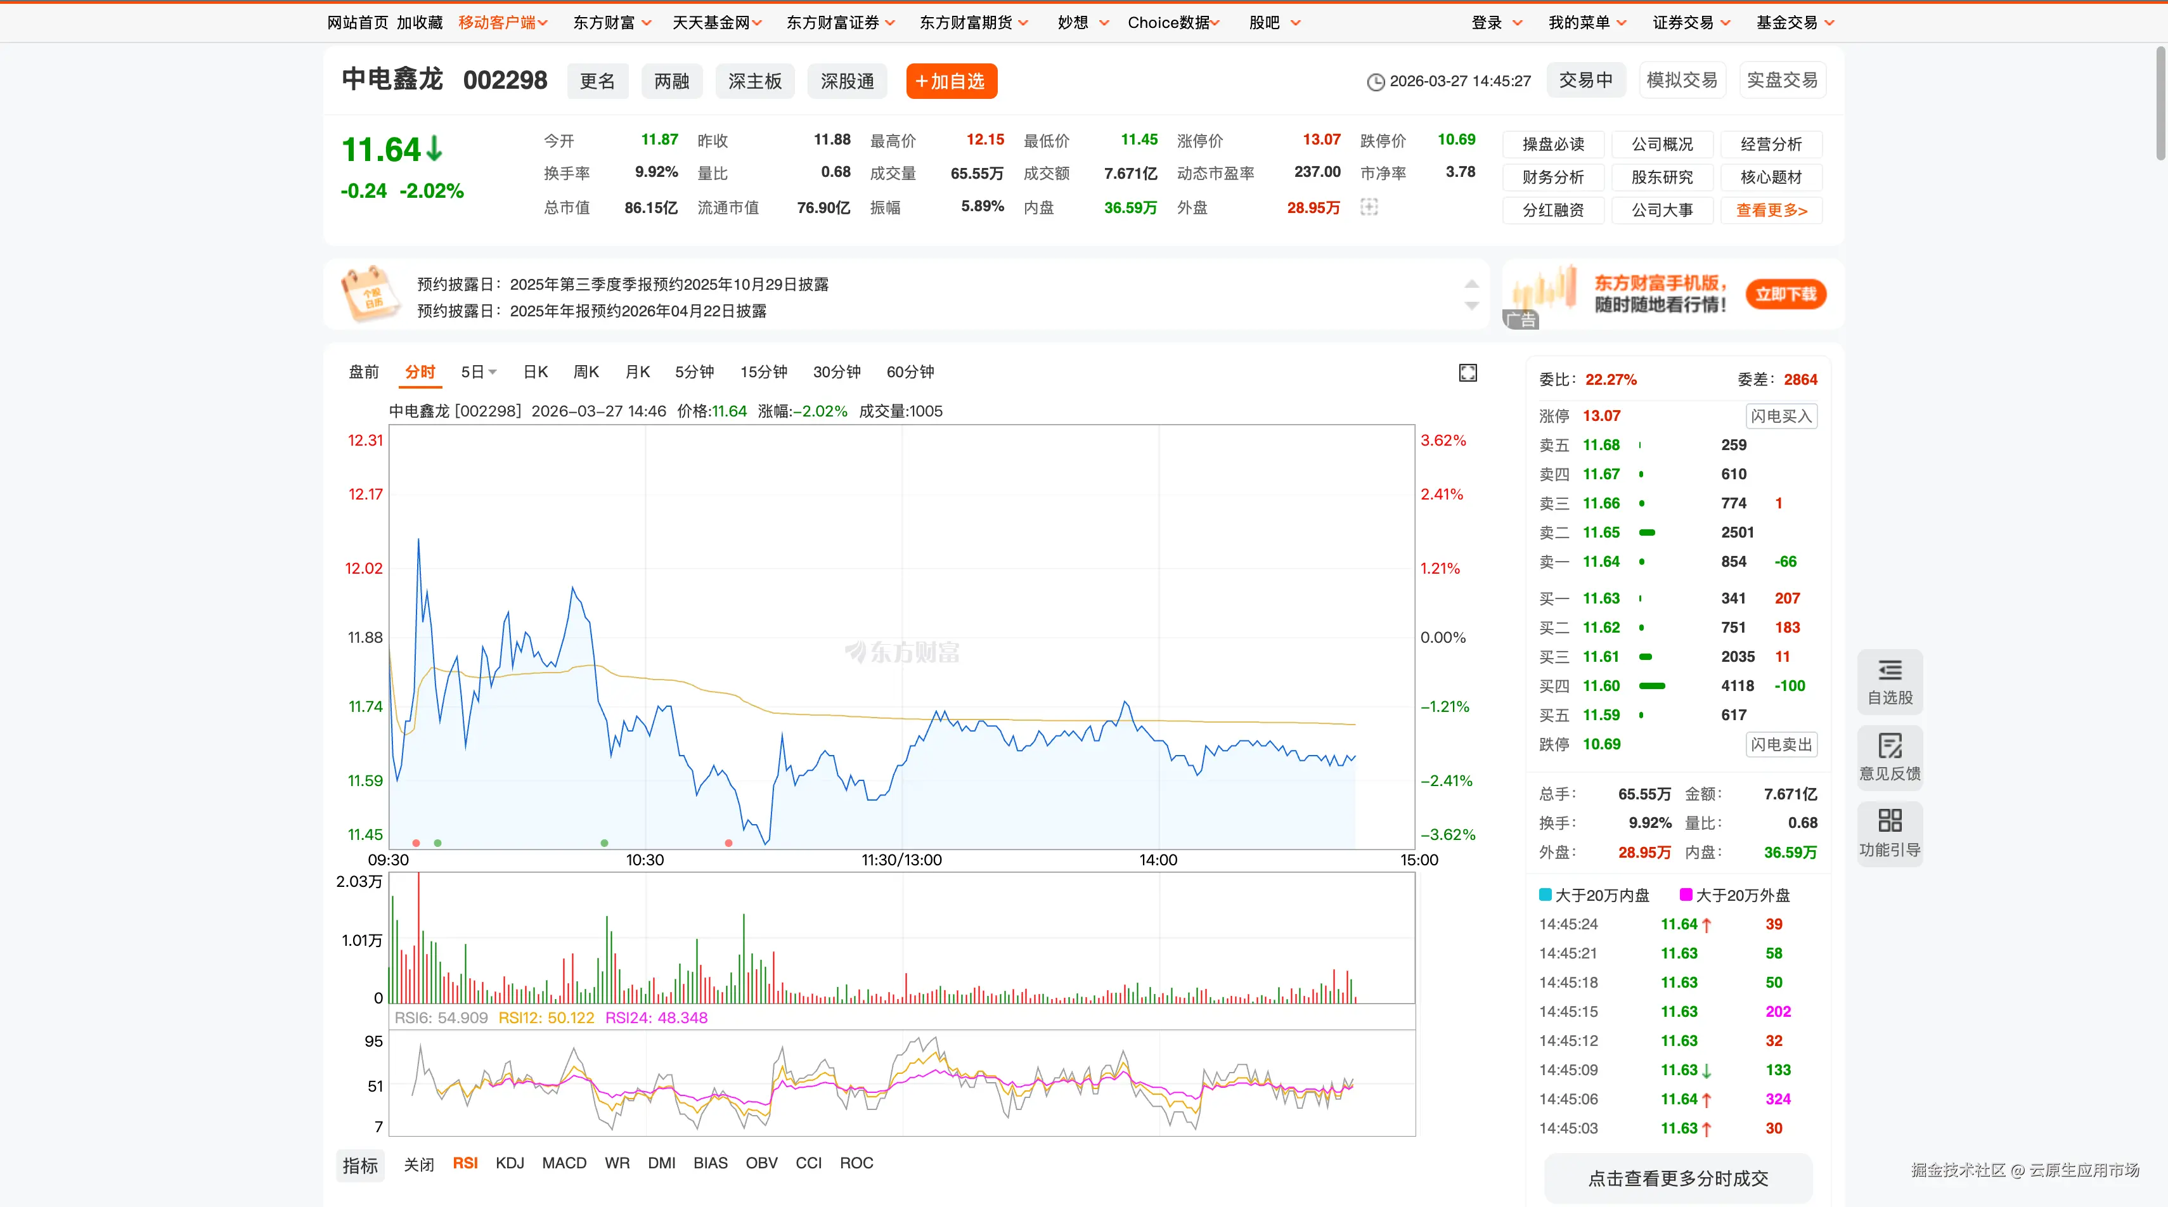
Task: Expand the 5日 dropdown arrow
Action: pyautogui.click(x=493, y=372)
